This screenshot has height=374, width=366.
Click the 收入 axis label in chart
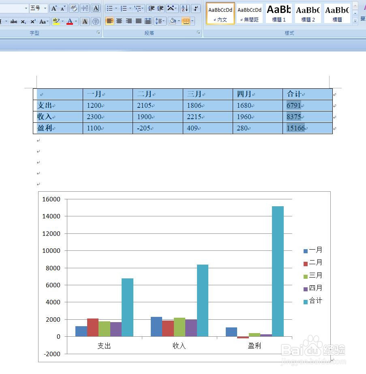coord(179,346)
